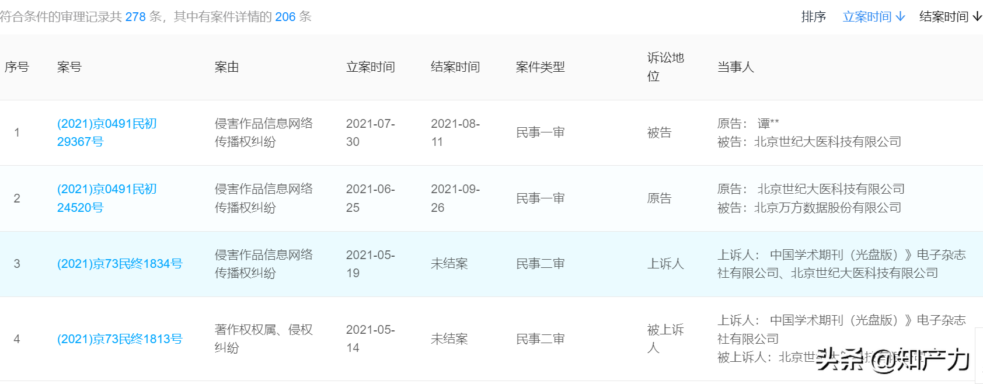Click the 排序 label
The image size is (983, 384).
[814, 17]
